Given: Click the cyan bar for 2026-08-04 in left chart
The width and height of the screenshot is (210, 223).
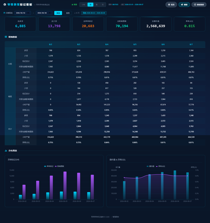Looking at the screenshot, I should [48, 196].
